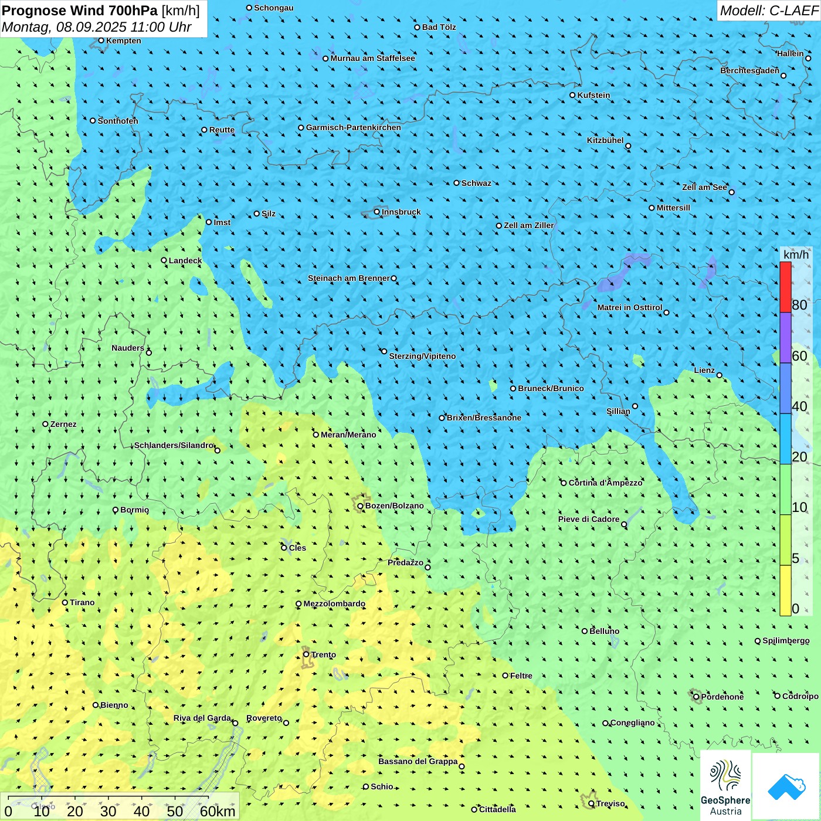The image size is (821, 821).
Task: Click the yellow 0 km/h legend color
Action: click(785, 591)
